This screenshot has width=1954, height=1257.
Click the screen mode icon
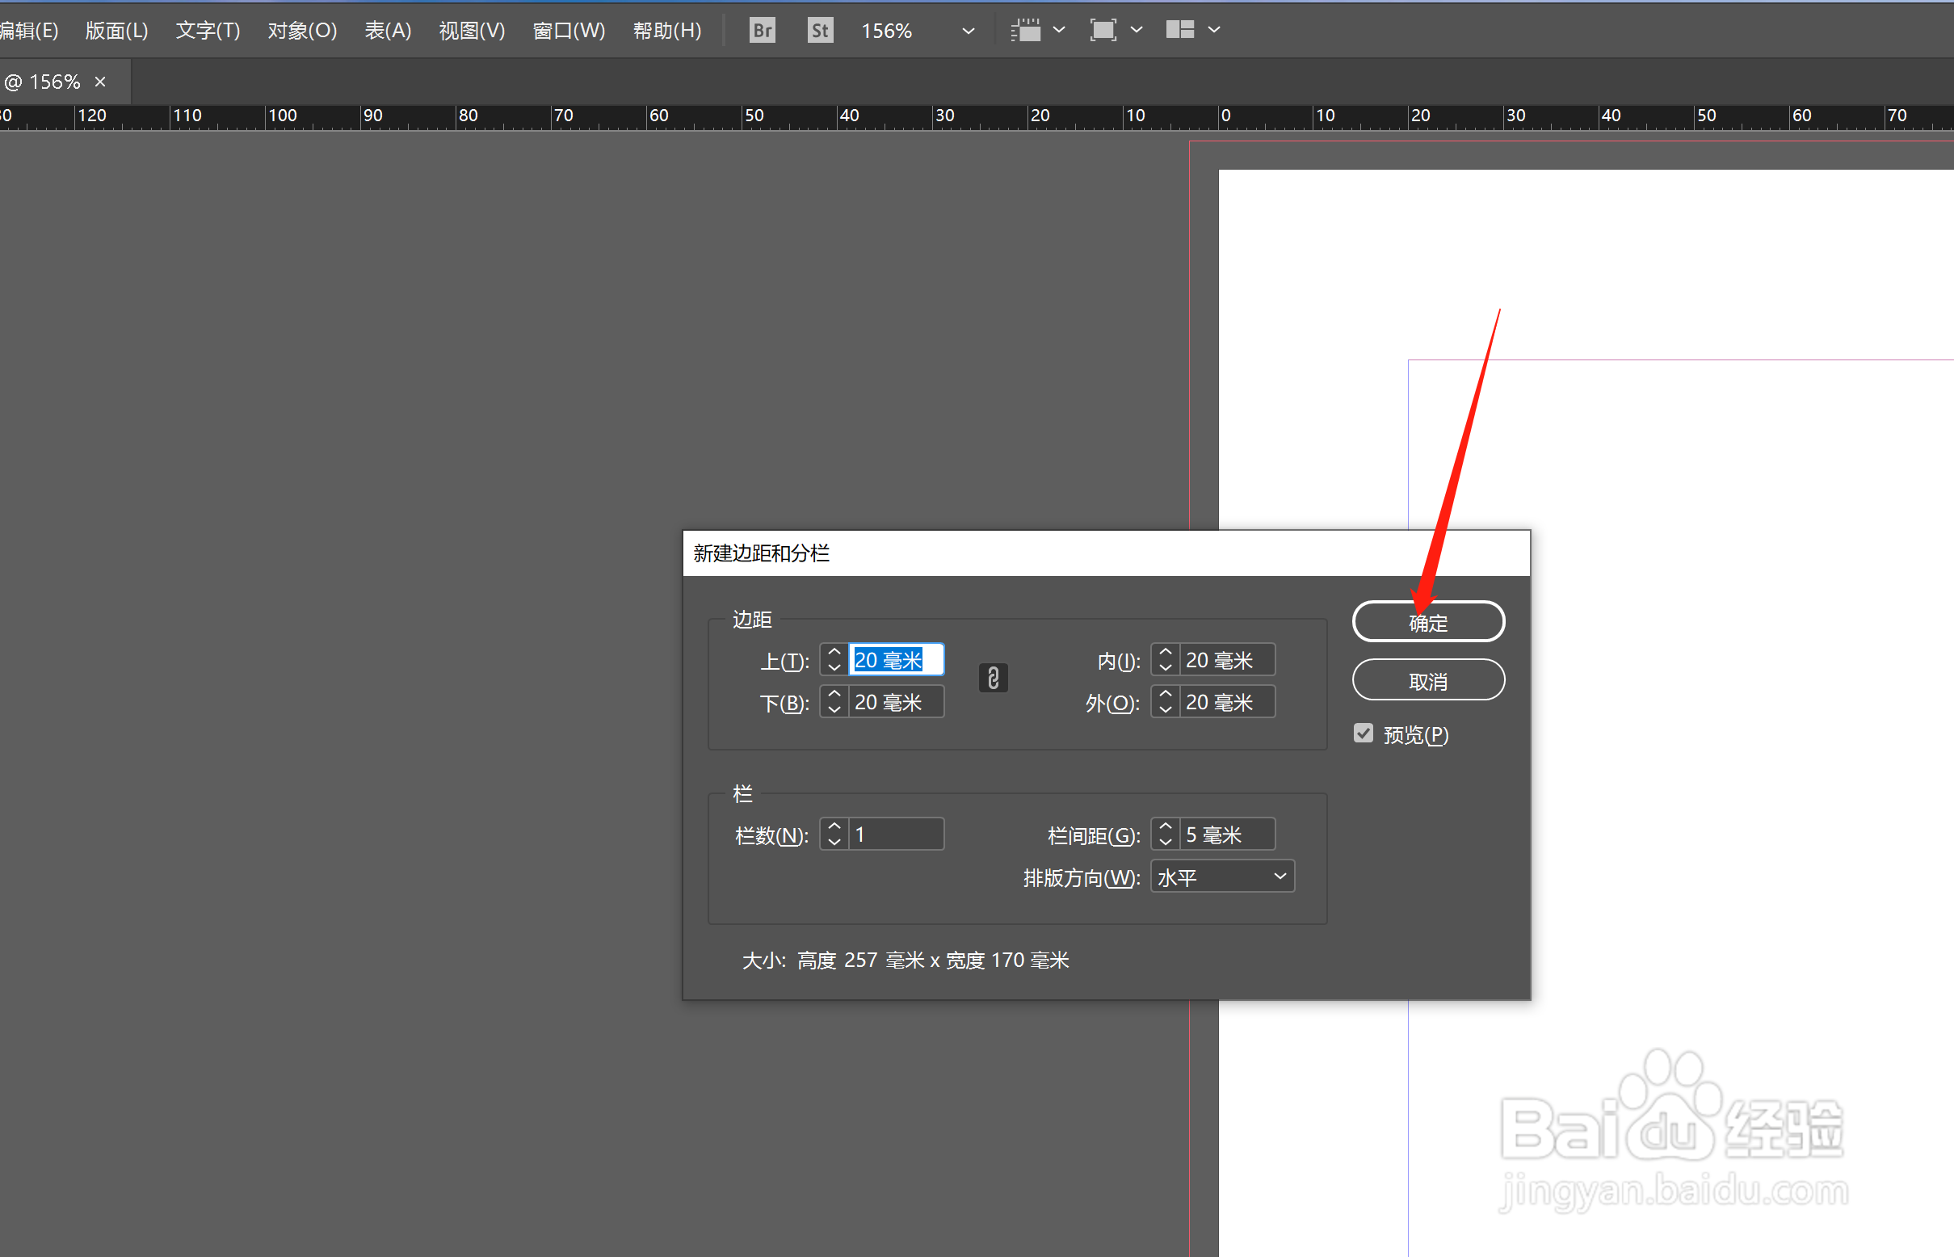(x=1103, y=30)
